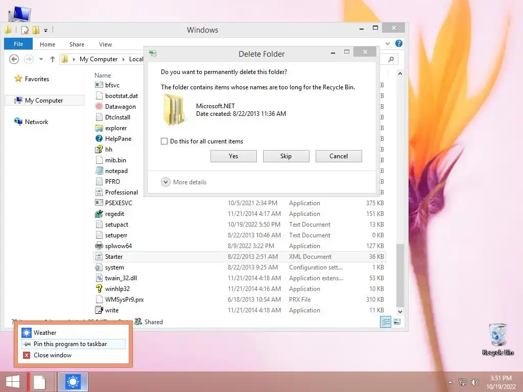
Task: Click the blank document taskbar icon
Action: (x=40, y=382)
